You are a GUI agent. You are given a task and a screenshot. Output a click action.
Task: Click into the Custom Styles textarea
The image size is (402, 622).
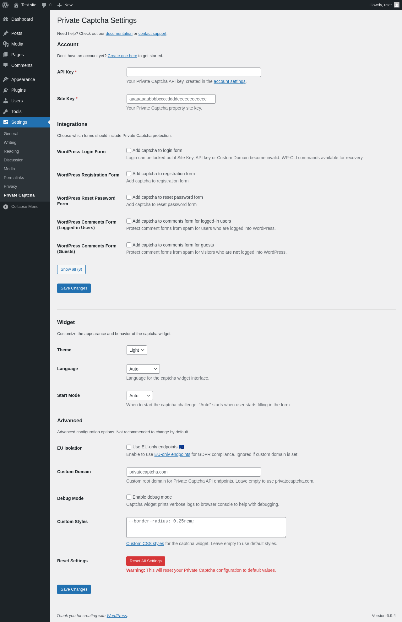click(x=206, y=527)
